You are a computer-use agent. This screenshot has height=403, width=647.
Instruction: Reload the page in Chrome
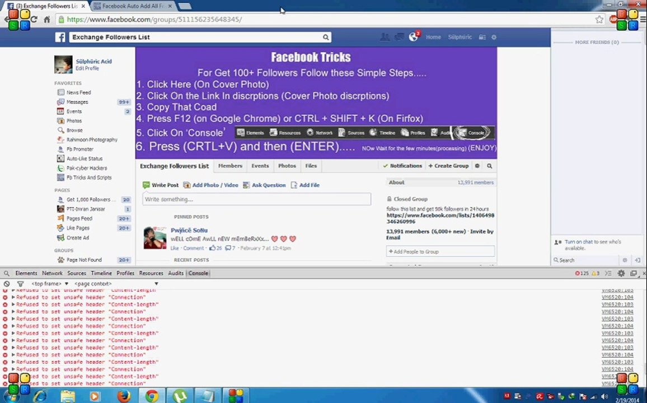pyautogui.click(x=34, y=20)
